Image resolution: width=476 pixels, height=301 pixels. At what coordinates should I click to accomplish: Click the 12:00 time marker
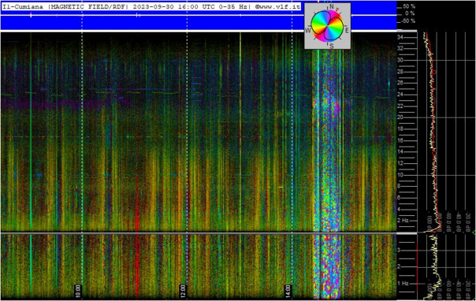pos(183,291)
